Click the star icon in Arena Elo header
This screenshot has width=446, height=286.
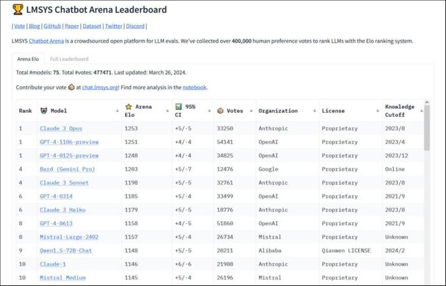(x=128, y=107)
